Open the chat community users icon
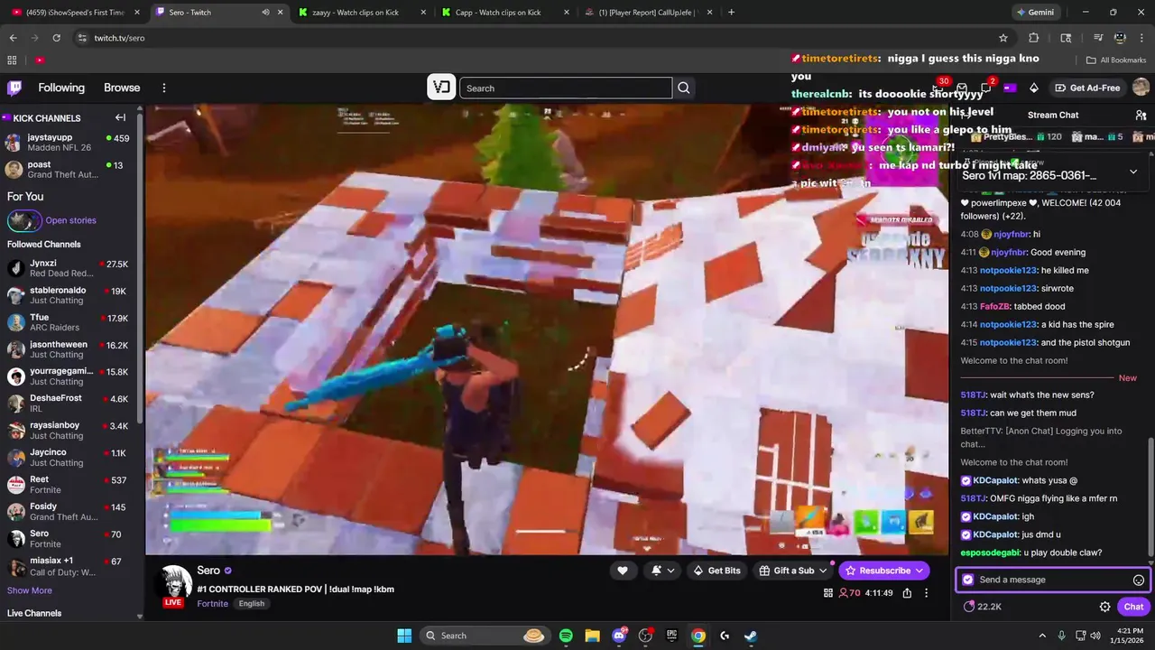The image size is (1155, 650). point(1141,115)
